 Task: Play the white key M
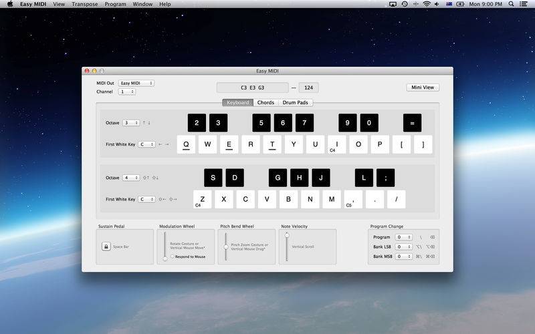point(332,199)
